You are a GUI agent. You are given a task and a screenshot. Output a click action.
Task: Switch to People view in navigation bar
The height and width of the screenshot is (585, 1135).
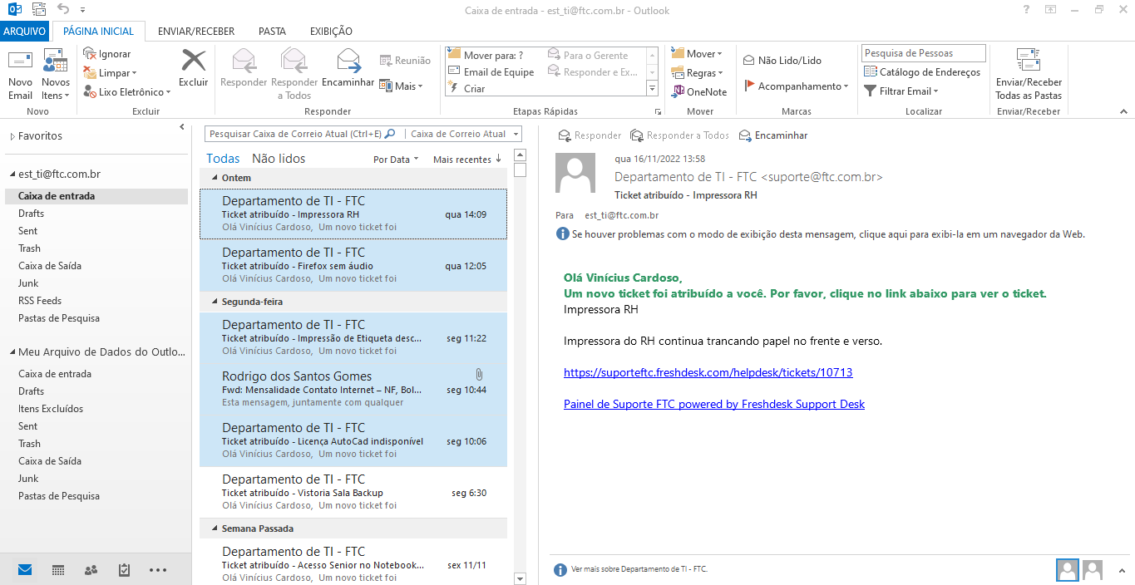91,570
